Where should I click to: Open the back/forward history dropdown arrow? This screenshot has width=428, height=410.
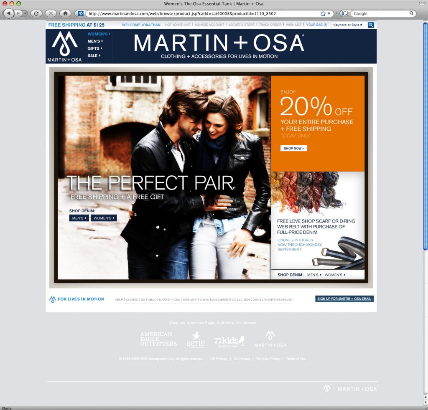tap(25, 13)
